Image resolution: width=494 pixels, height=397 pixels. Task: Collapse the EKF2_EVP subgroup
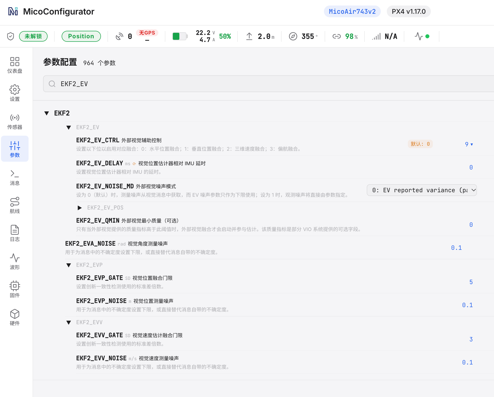point(69,265)
